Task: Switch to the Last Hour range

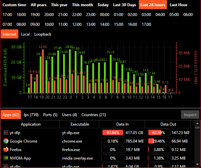Action: tap(178, 5)
